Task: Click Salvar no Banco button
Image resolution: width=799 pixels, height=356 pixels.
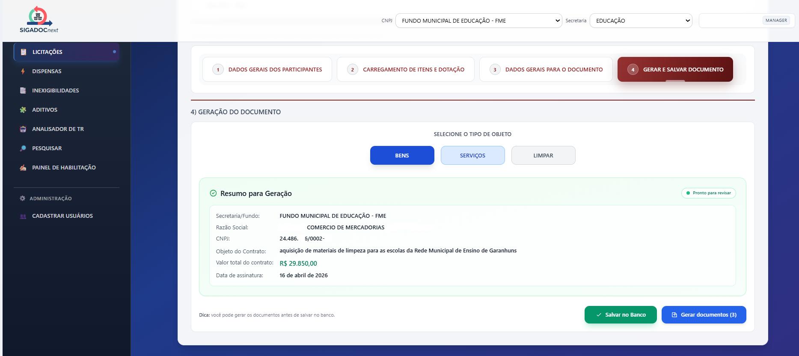Action: [621, 315]
